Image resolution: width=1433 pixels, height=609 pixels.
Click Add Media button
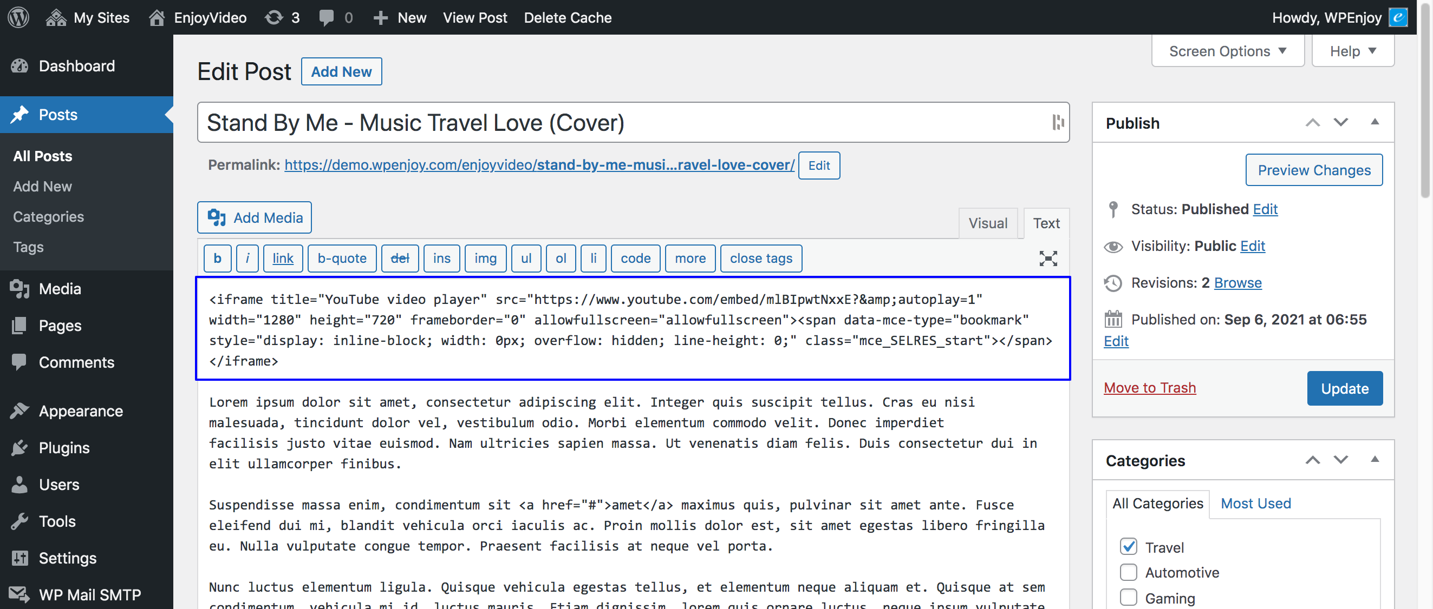pyautogui.click(x=255, y=217)
